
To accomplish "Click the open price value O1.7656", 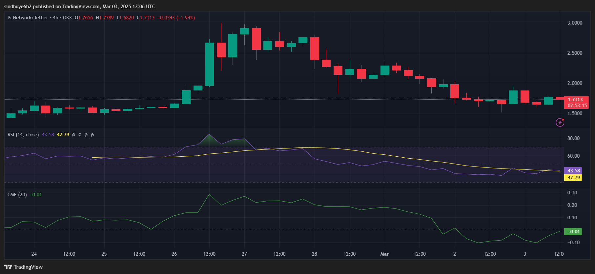I will pyautogui.click(x=84, y=18).
